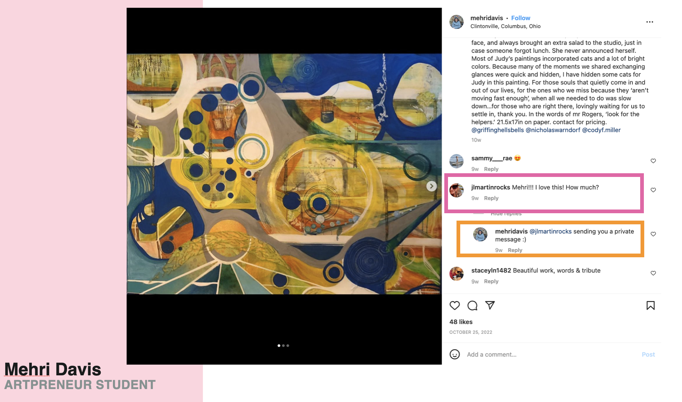
Task: Collapse replies with Hide replies
Action: (506, 214)
